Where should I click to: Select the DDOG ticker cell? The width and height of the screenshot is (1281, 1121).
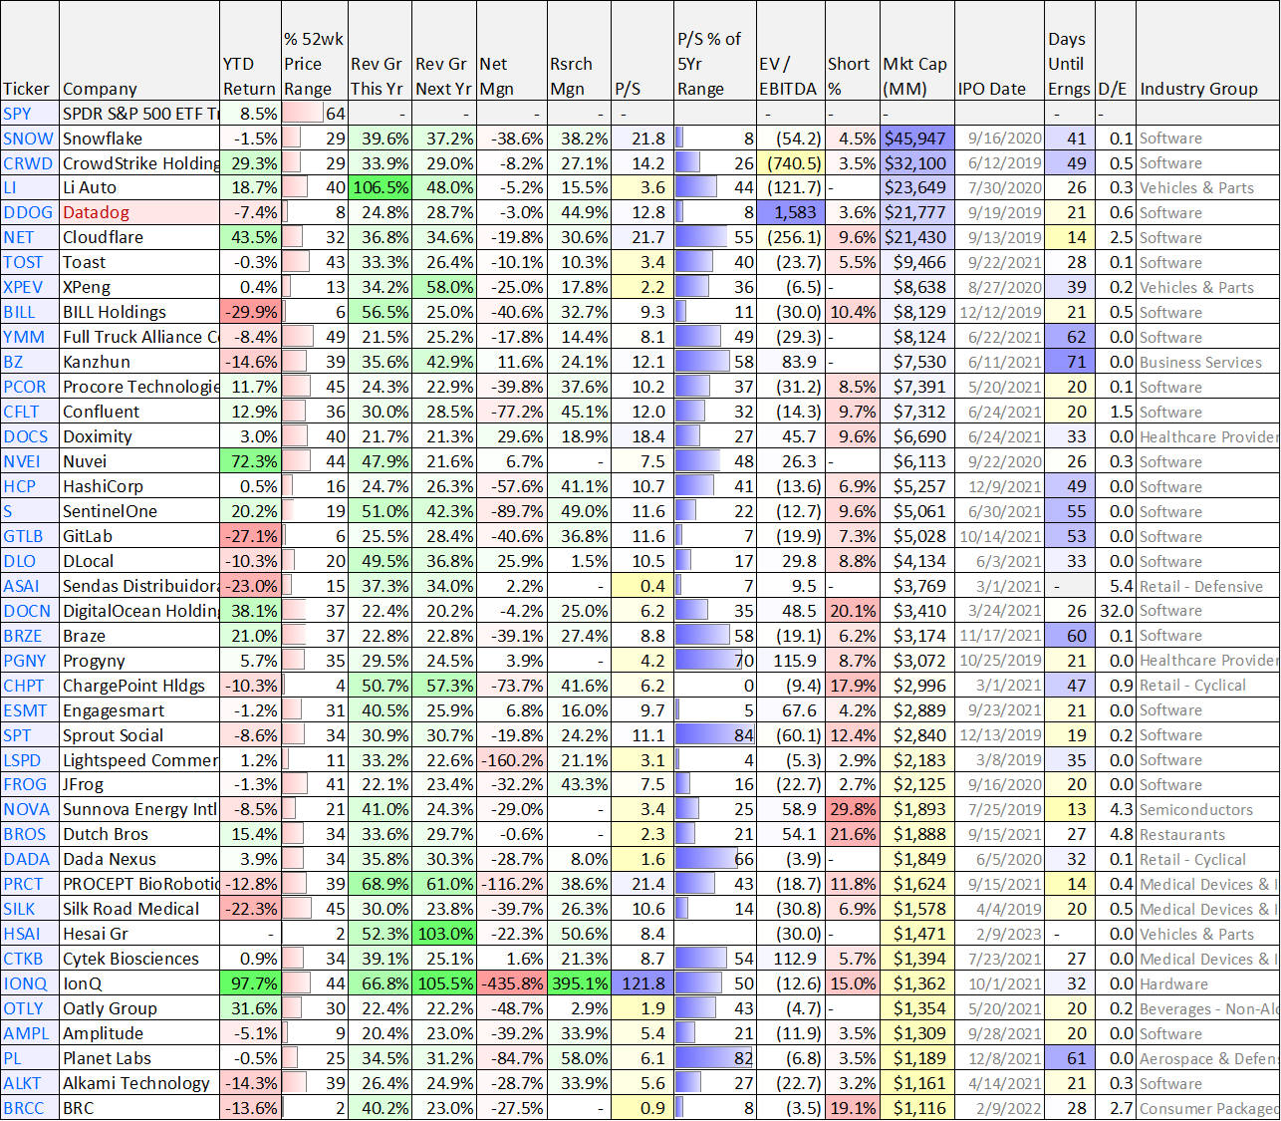(x=30, y=212)
